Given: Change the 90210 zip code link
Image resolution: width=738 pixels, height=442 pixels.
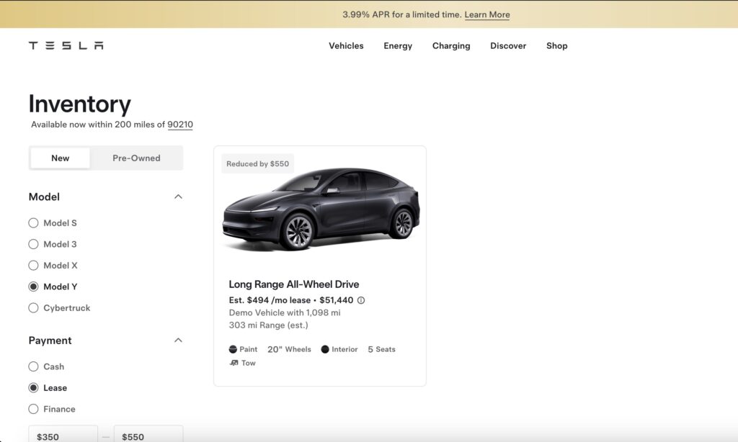Looking at the screenshot, I should [x=180, y=125].
